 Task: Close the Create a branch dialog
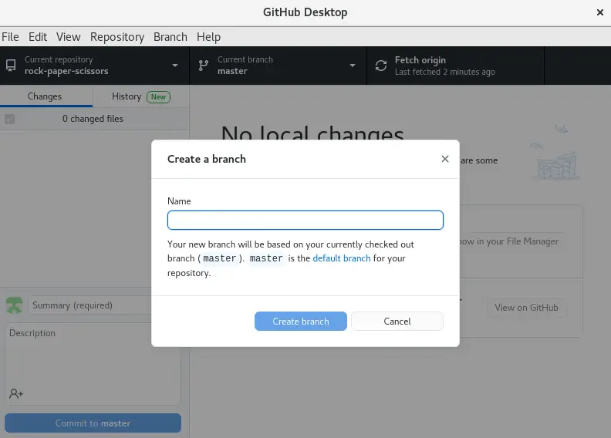tap(445, 159)
